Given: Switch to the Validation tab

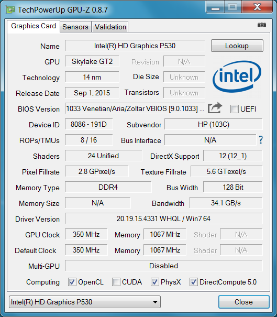Looking at the screenshot, I should click(x=110, y=27).
